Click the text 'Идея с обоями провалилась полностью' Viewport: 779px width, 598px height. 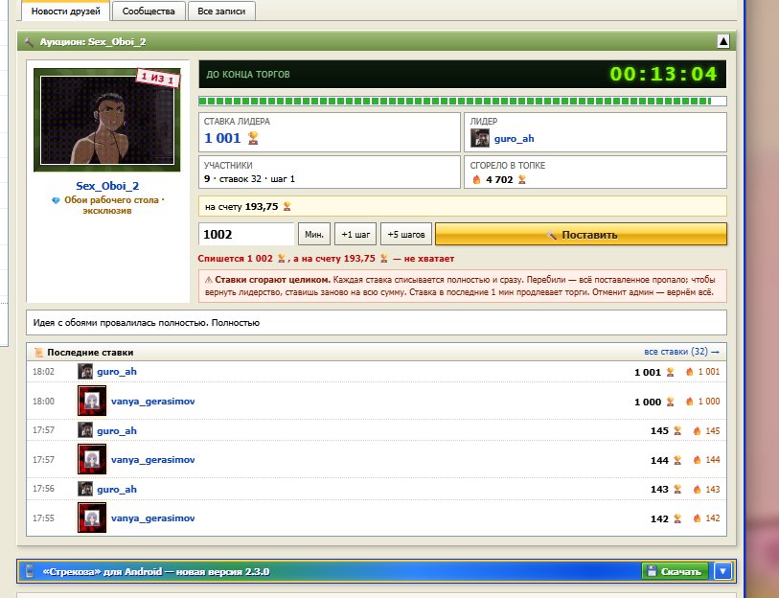point(122,323)
